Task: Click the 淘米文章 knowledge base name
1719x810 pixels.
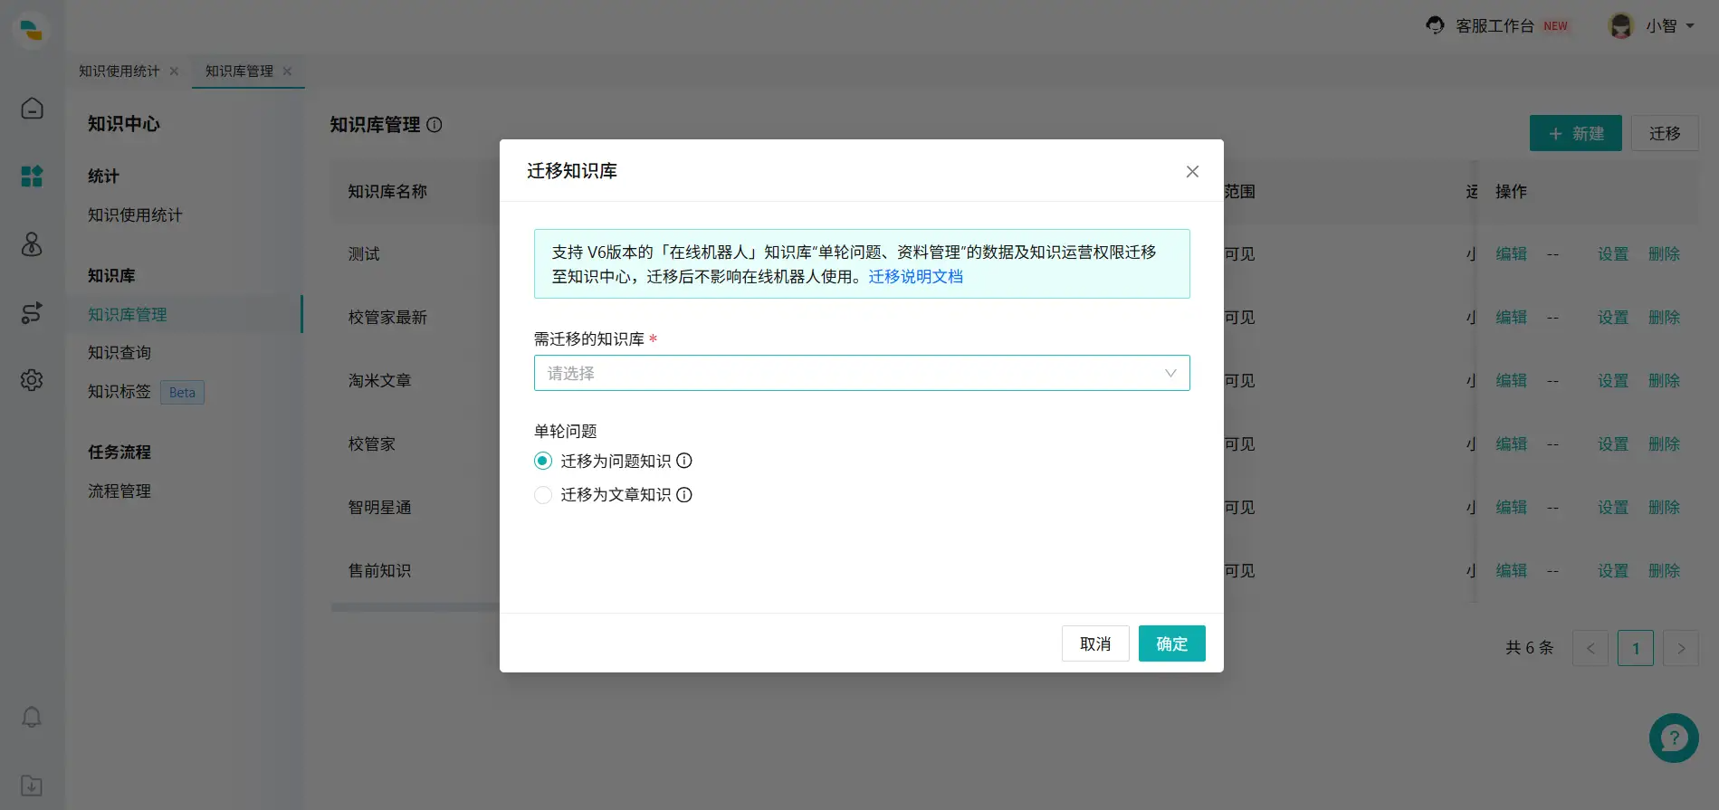Action: coord(379,381)
